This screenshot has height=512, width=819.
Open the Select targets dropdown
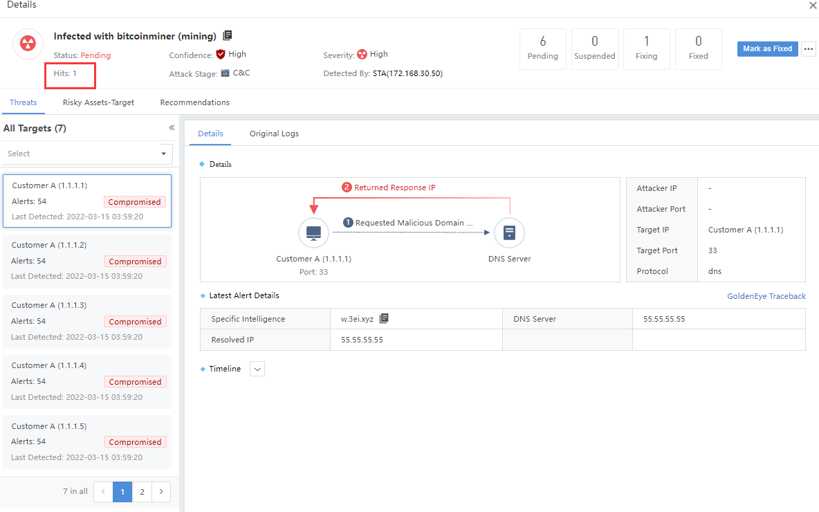(88, 154)
